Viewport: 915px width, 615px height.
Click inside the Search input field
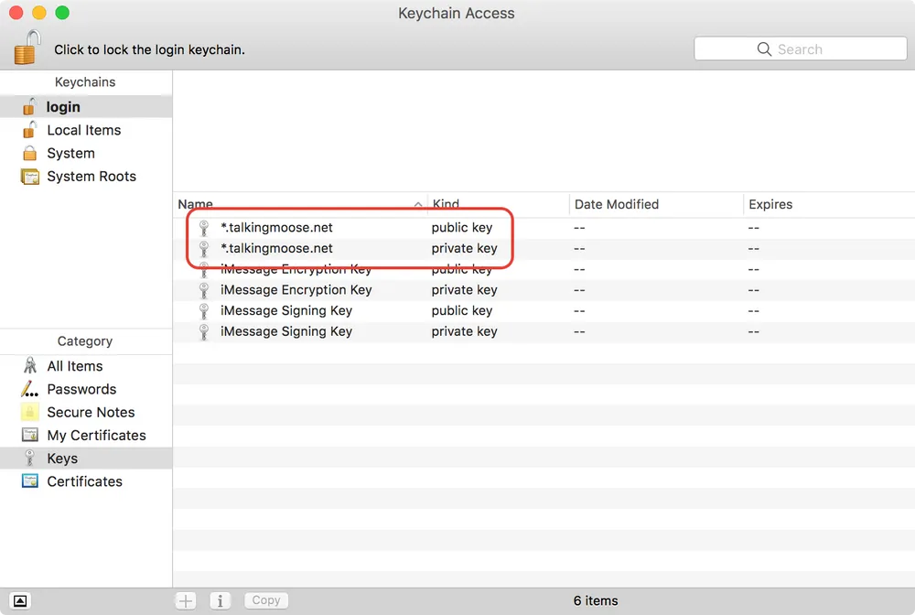point(814,49)
